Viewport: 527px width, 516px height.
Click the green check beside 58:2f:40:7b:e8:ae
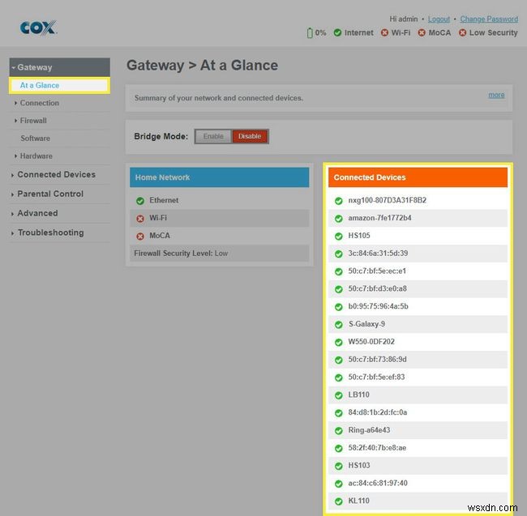(x=338, y=449)
